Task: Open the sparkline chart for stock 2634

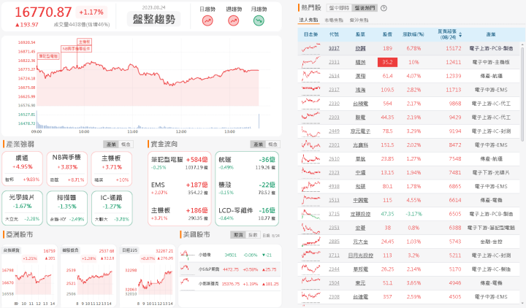Action: click(x=310, y=76)
